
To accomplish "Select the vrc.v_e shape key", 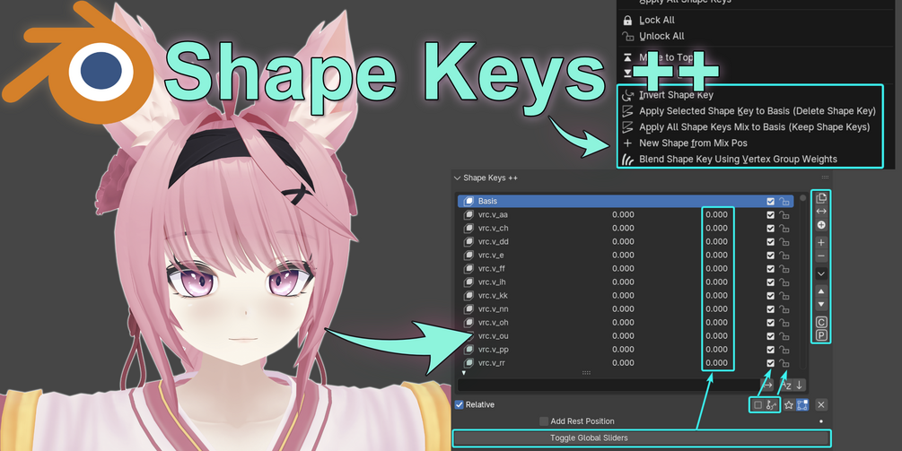I will pyautogui.click(x=491, y=255).
